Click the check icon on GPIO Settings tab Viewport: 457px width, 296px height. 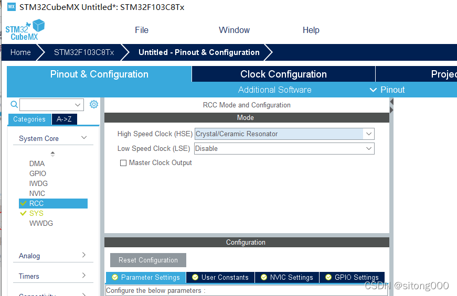coord(328,277)
